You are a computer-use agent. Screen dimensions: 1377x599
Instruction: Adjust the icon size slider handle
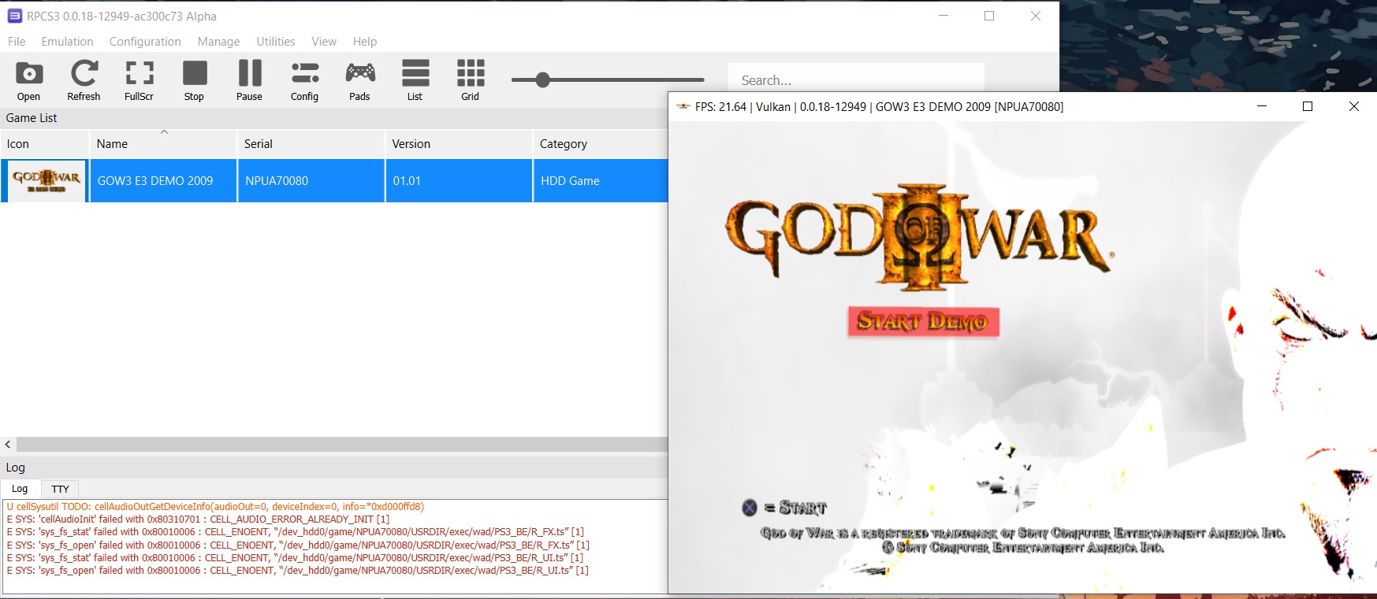(542, 79)
